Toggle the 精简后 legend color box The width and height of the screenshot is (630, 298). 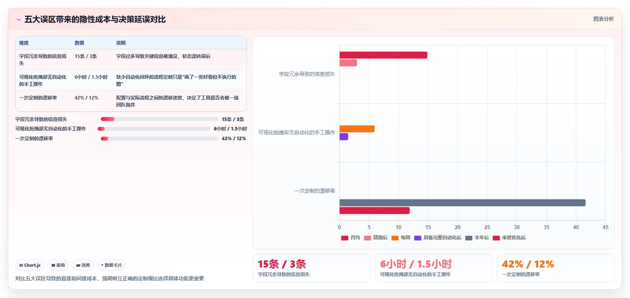[x=368, y=238]
